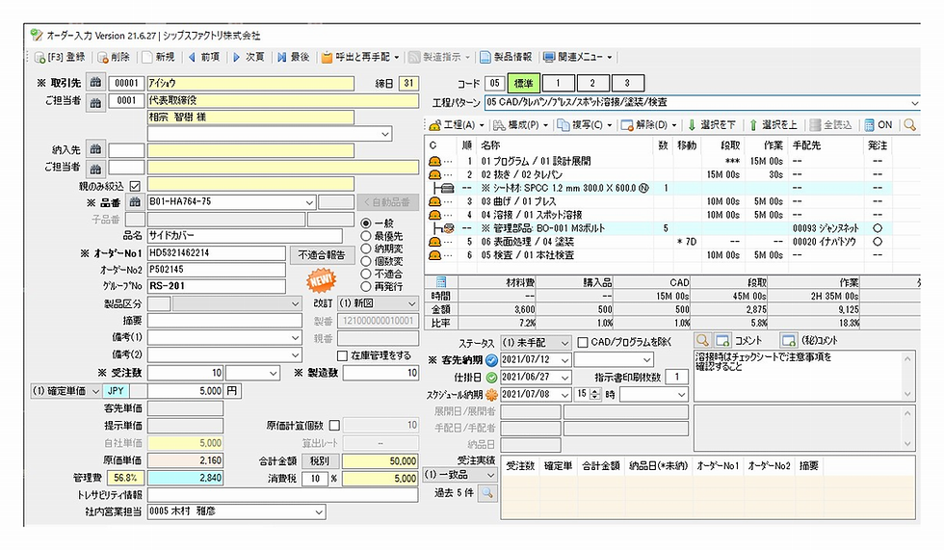This screenshot has height=550, width=944.
Task: Jump to last record with 最後
Action: click(x=293, y=57)
